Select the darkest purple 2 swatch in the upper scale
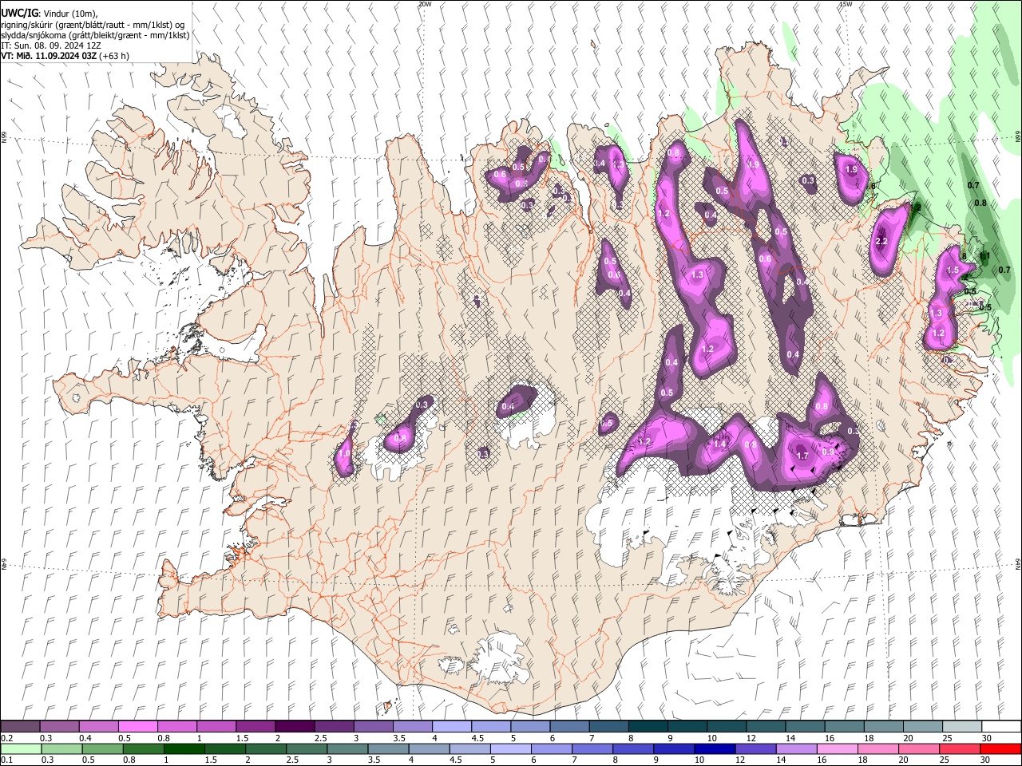The height and width of the screenshot is (766, 1022). (295, 727)
